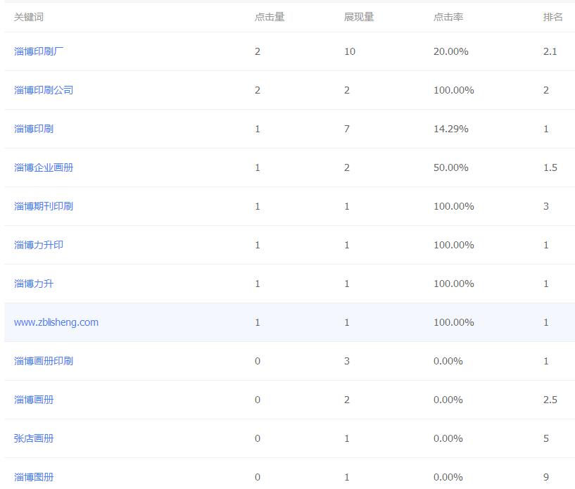
Task: Select the 淄博力升 keyword link
Action: pos(34,284)
